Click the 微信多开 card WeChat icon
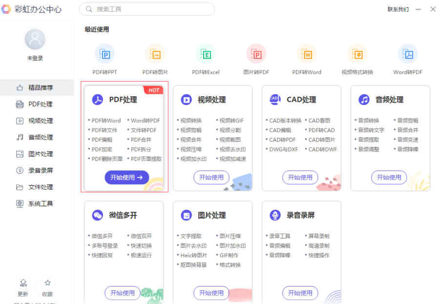Image resolution: width=438 pixels, height=304 pixels. pyautogui.click(x=98, y=216)
